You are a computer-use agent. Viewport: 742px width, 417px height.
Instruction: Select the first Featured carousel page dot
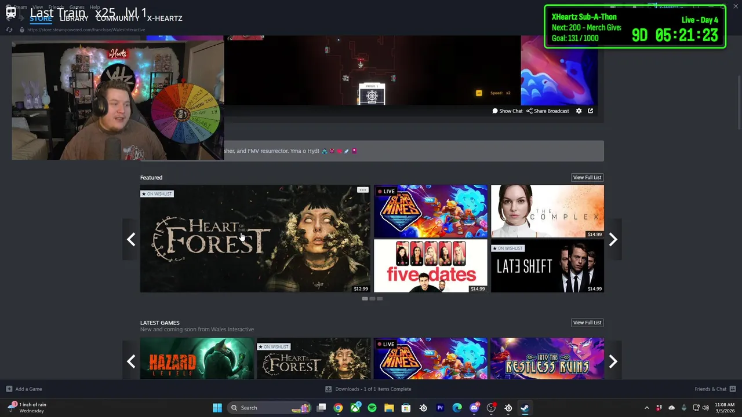365,298
